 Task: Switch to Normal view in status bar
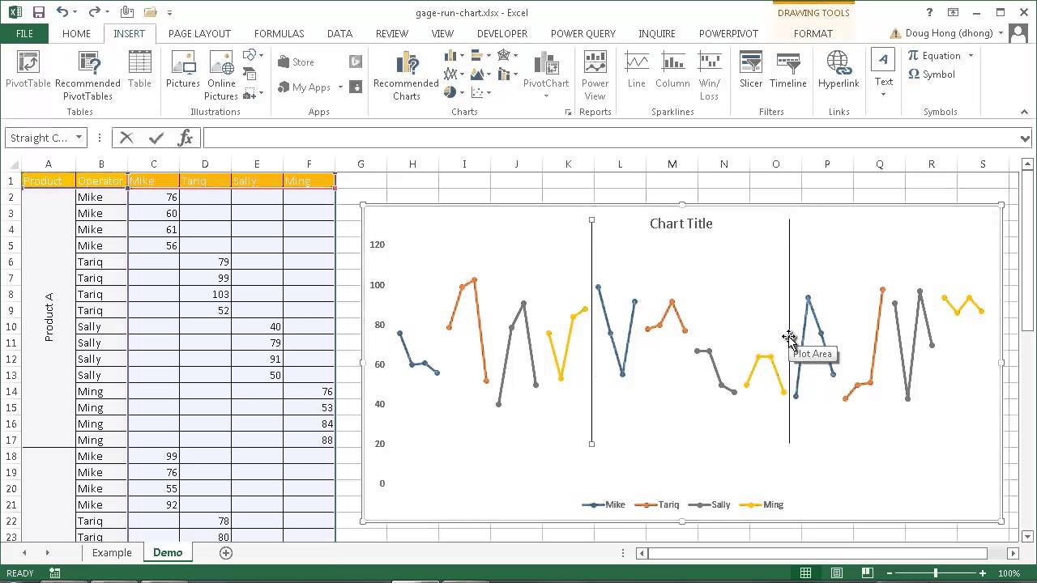[x=805, y=573]
